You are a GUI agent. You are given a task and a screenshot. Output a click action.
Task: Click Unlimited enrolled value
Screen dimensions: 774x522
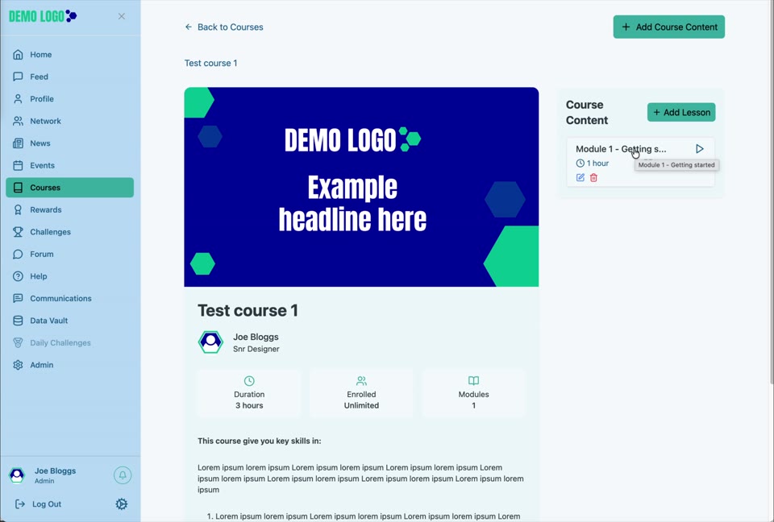click(361, 405)
